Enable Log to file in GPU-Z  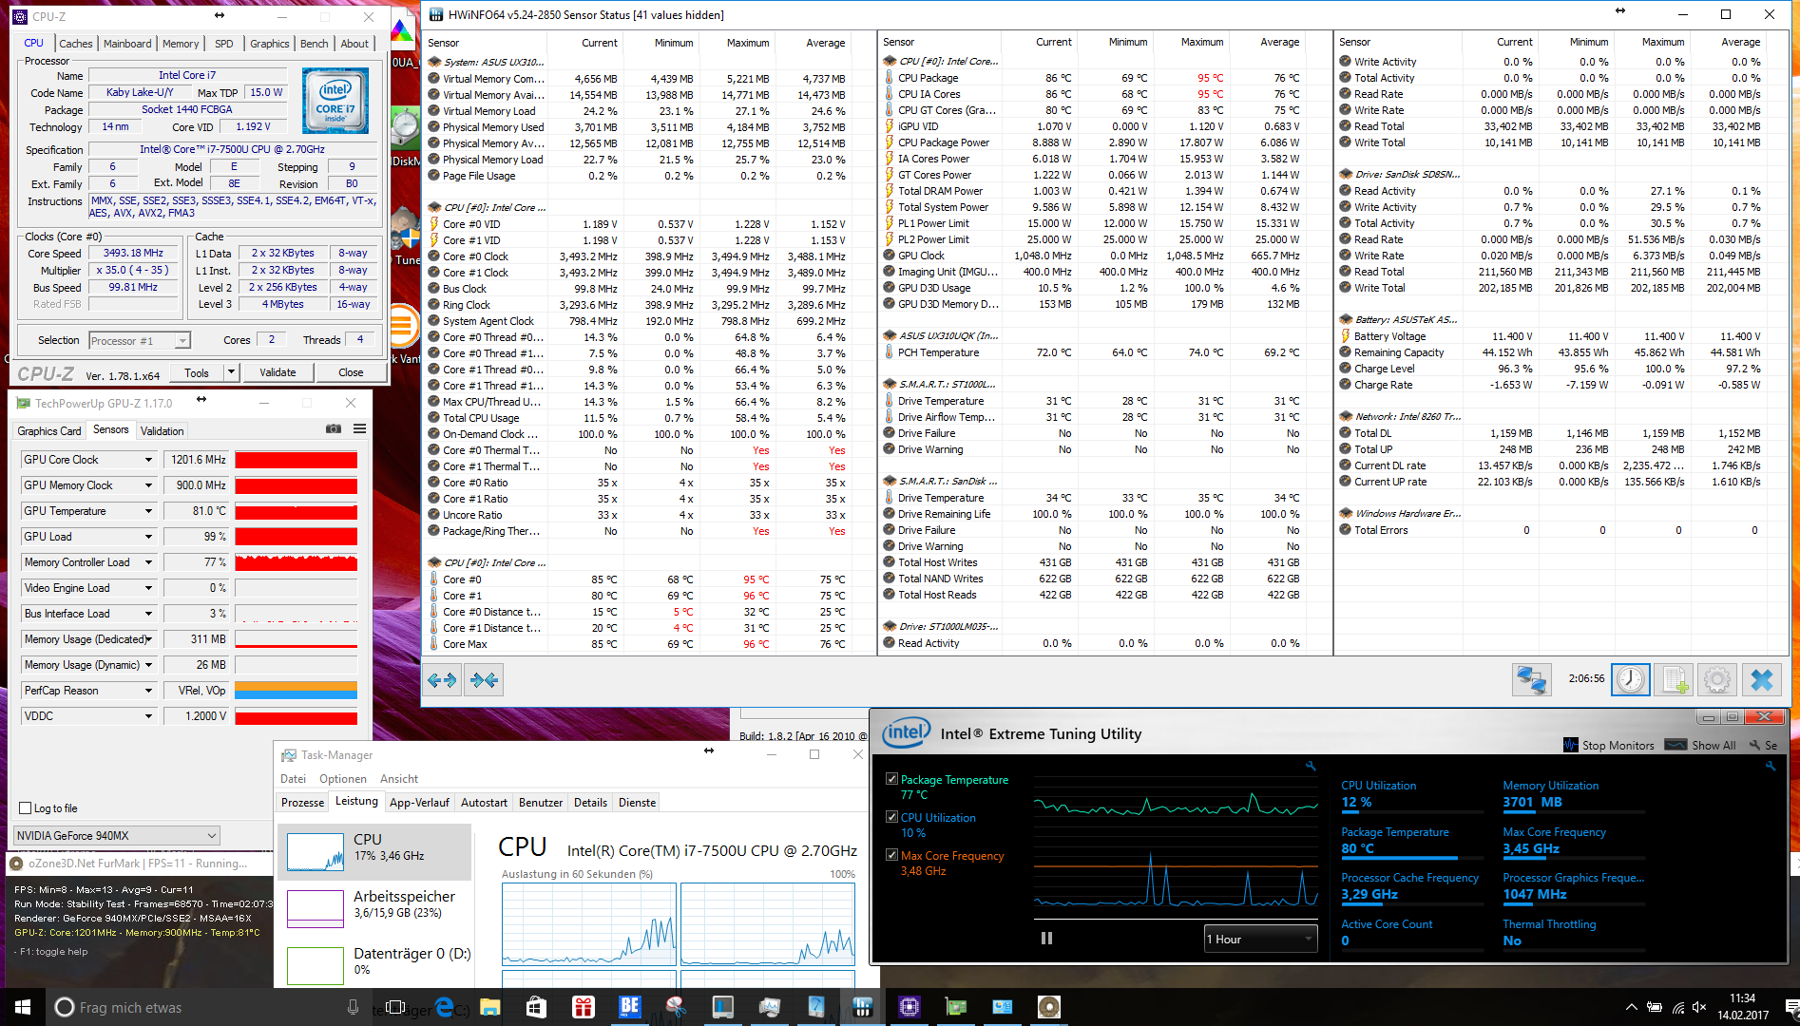tap(26, 808)
